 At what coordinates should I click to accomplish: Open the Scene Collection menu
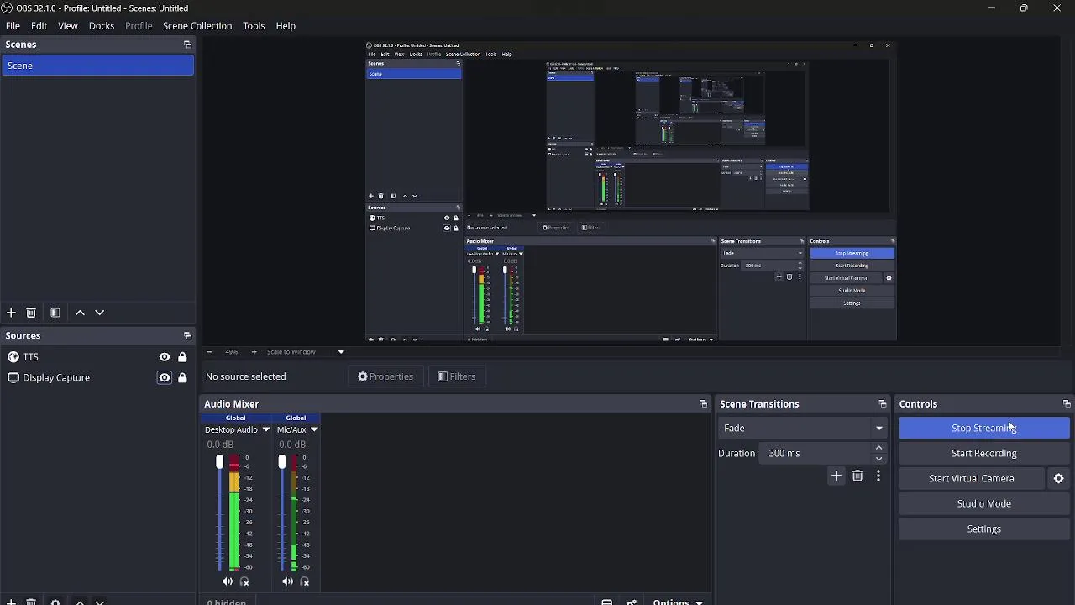(x=197, y=26)
